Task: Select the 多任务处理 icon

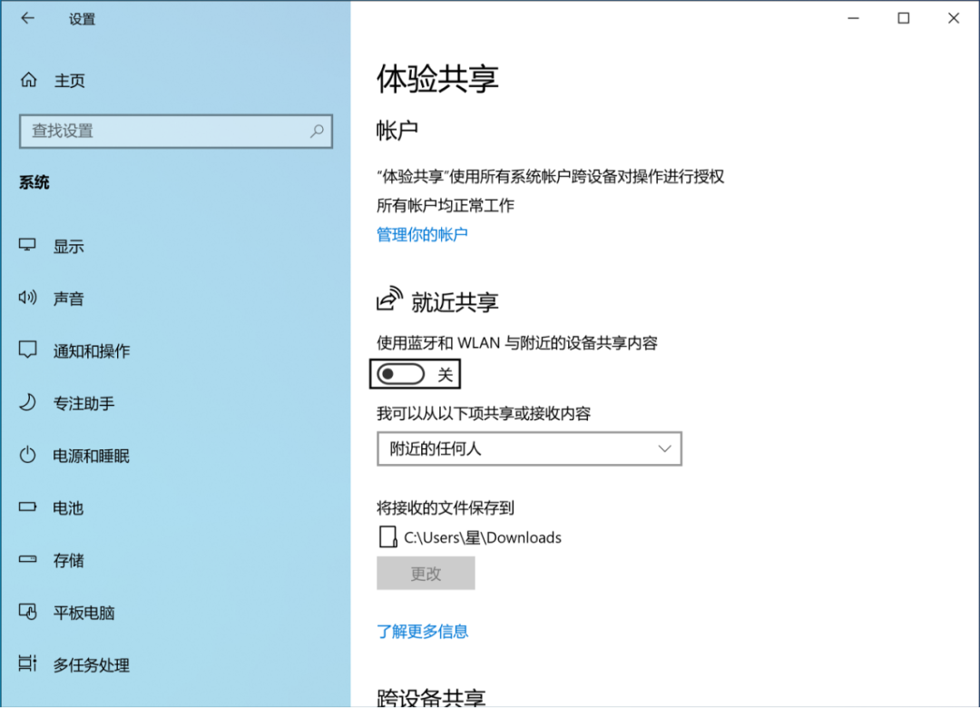Action: click(27, 664)
